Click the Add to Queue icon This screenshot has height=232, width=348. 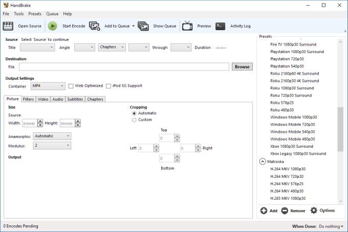95,26
